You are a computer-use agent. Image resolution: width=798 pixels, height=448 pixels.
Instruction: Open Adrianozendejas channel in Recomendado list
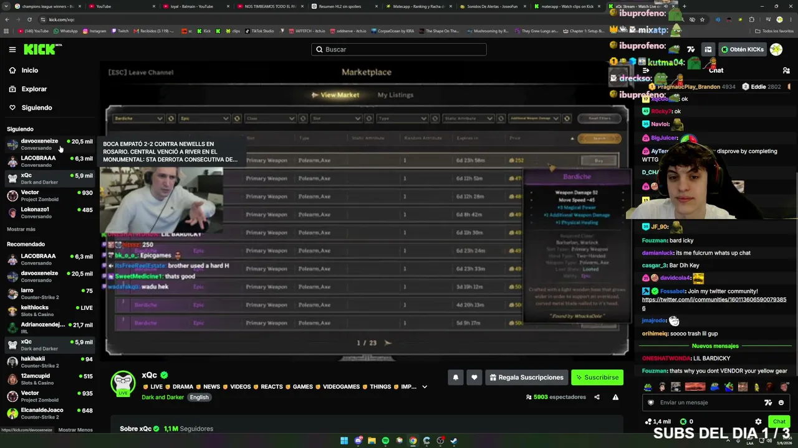click(50, 327)
